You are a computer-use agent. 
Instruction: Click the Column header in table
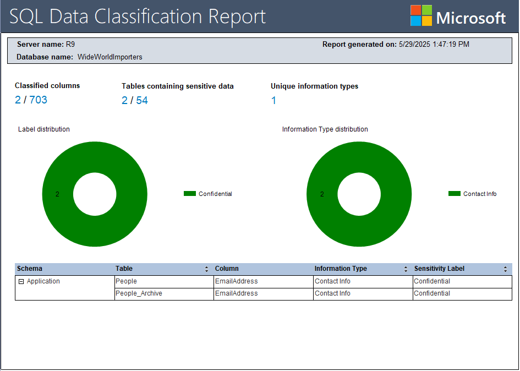coord(227,269)
